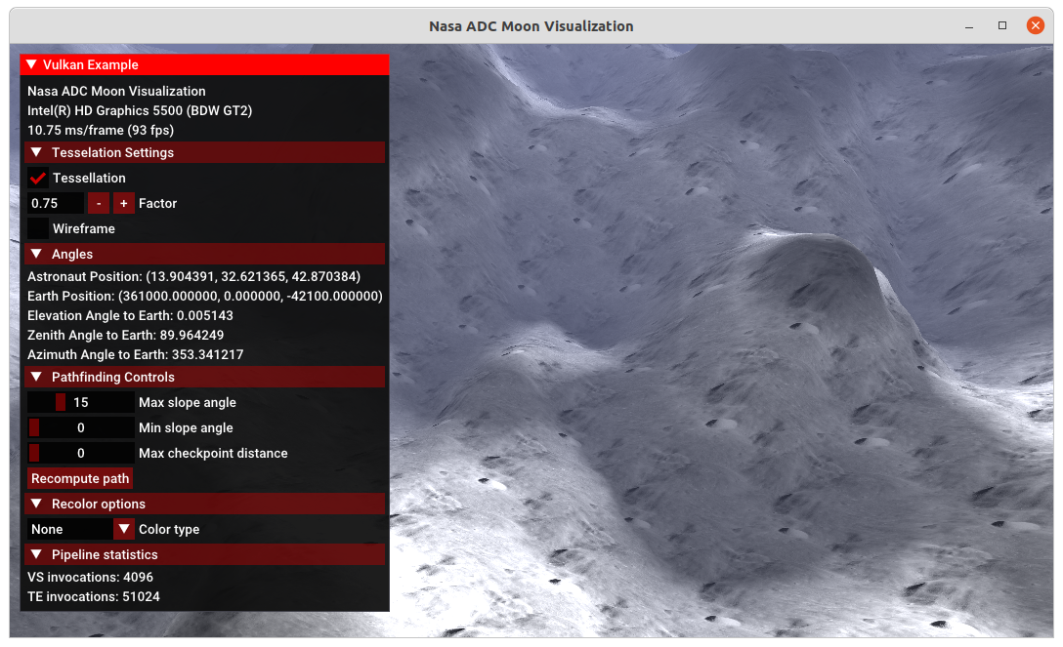
Task: Enable the Wireframe checkbox
Action: (36, 228)
